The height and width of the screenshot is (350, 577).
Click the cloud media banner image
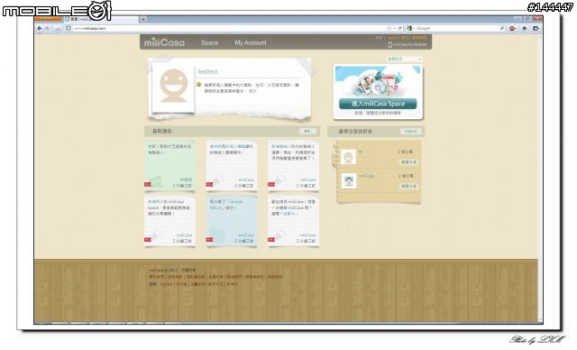point(378,82)
